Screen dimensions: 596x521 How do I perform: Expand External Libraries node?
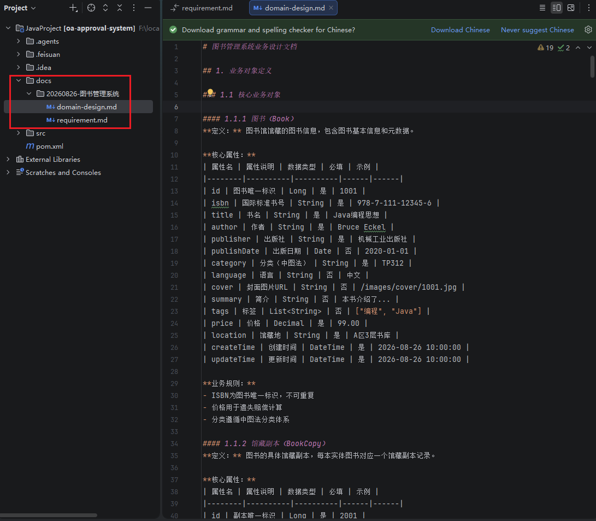[x=8, y=159]
